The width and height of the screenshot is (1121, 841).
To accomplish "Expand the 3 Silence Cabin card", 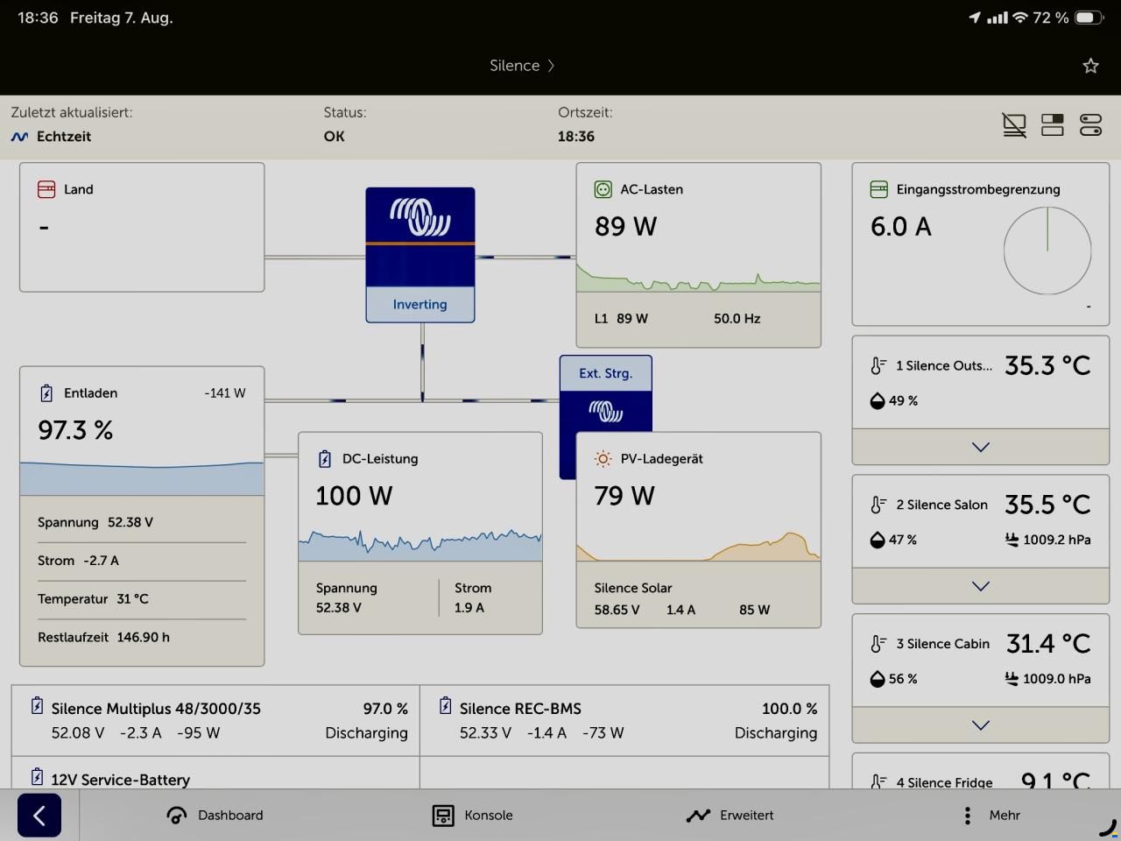I will coord(981,725).
